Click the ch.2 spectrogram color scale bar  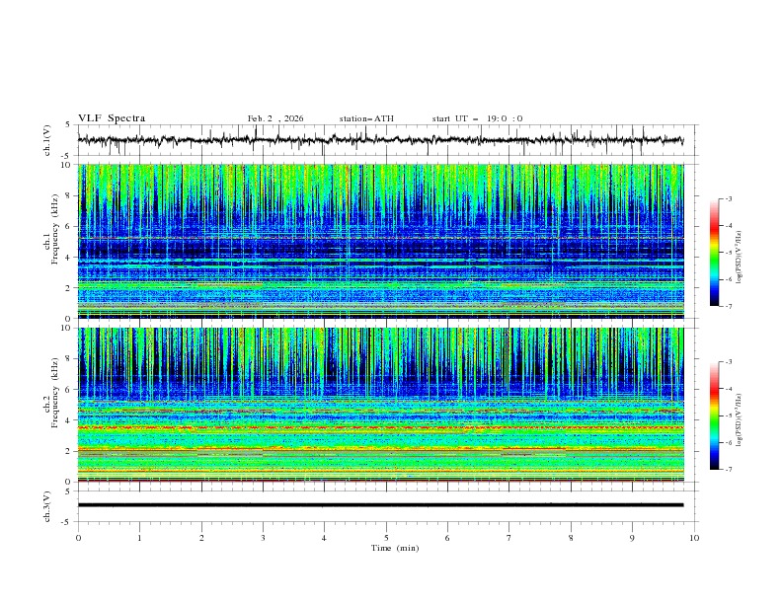(x=715, y=415)
